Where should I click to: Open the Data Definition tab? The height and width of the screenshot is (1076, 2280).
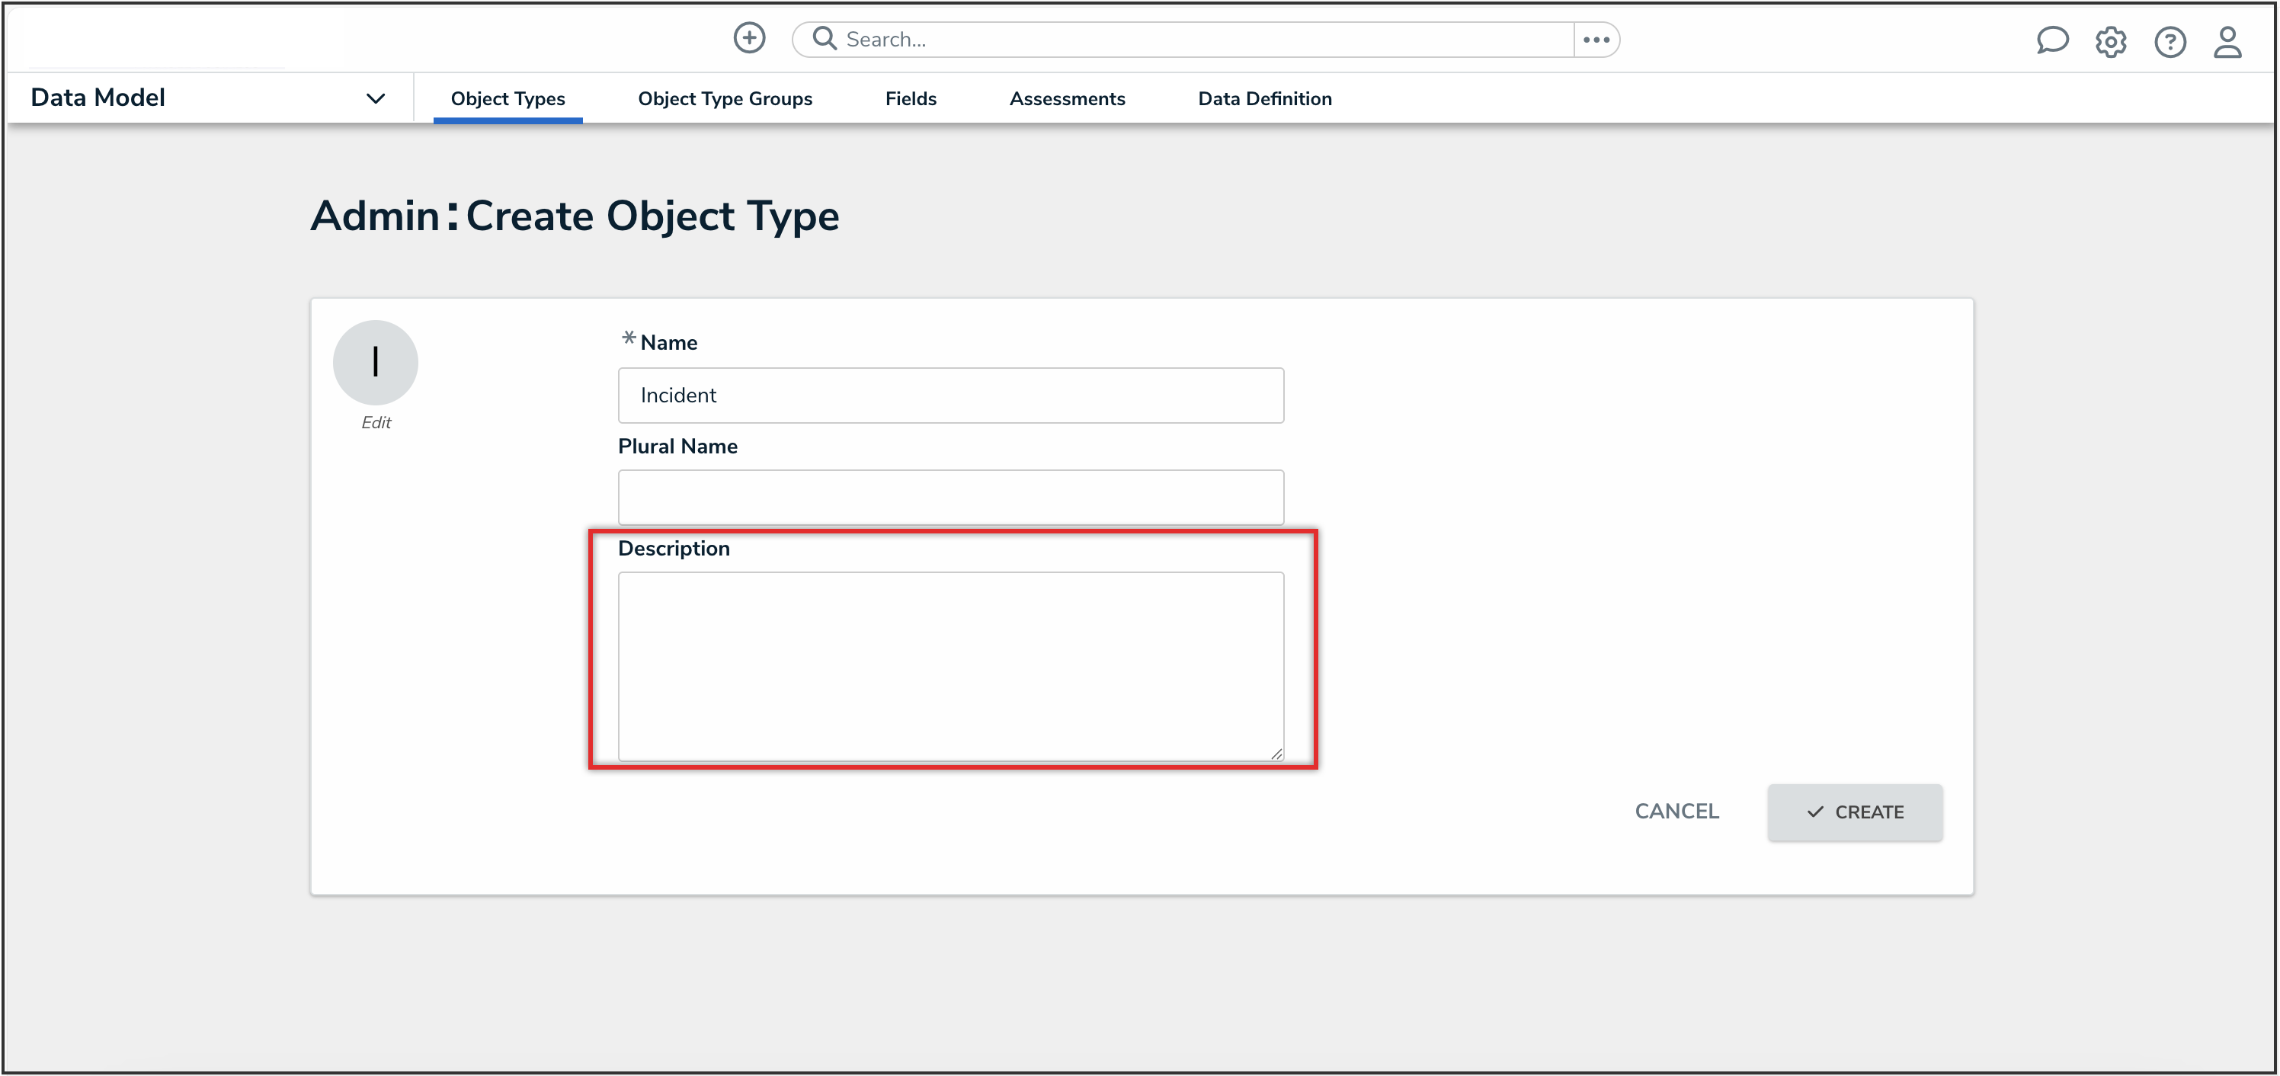coord(1264,98)
